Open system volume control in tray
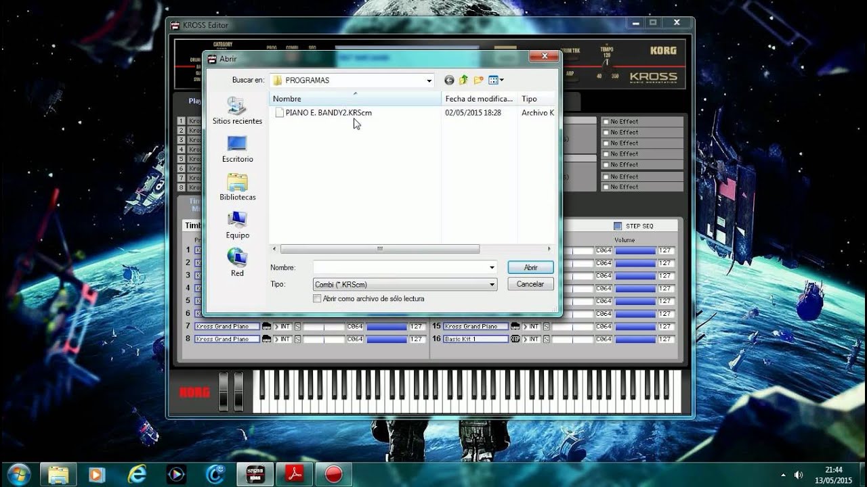Screen dimensions: 867x487 pyautogui.click(x=799, y=475)
